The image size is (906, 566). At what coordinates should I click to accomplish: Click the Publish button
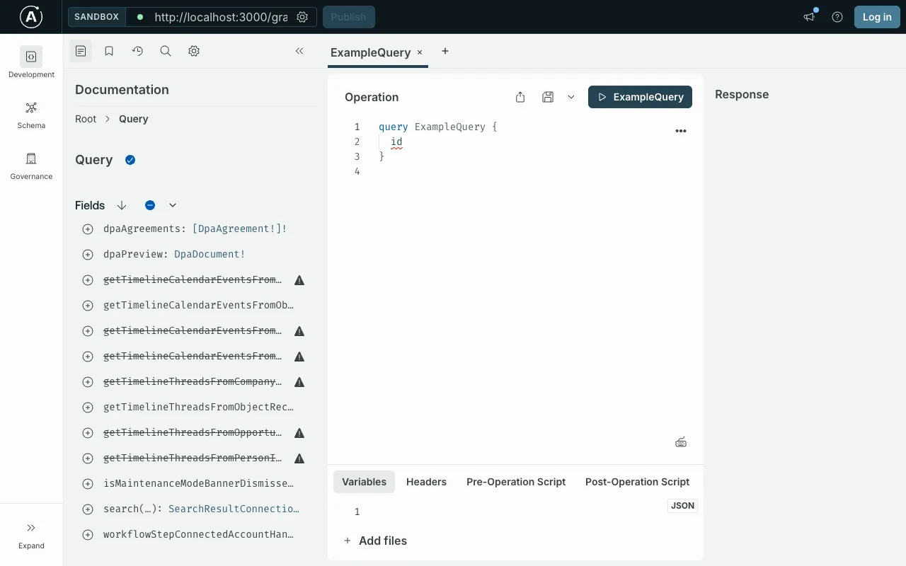tap(349, 17)
